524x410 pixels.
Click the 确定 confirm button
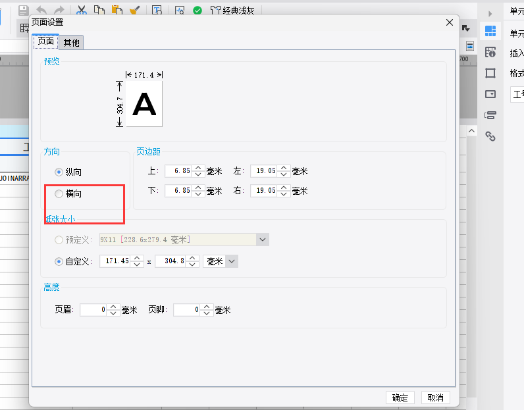[400, 397]
